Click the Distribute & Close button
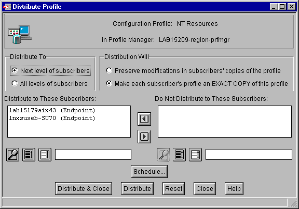 pyautogui.click(x=84, y=189)
